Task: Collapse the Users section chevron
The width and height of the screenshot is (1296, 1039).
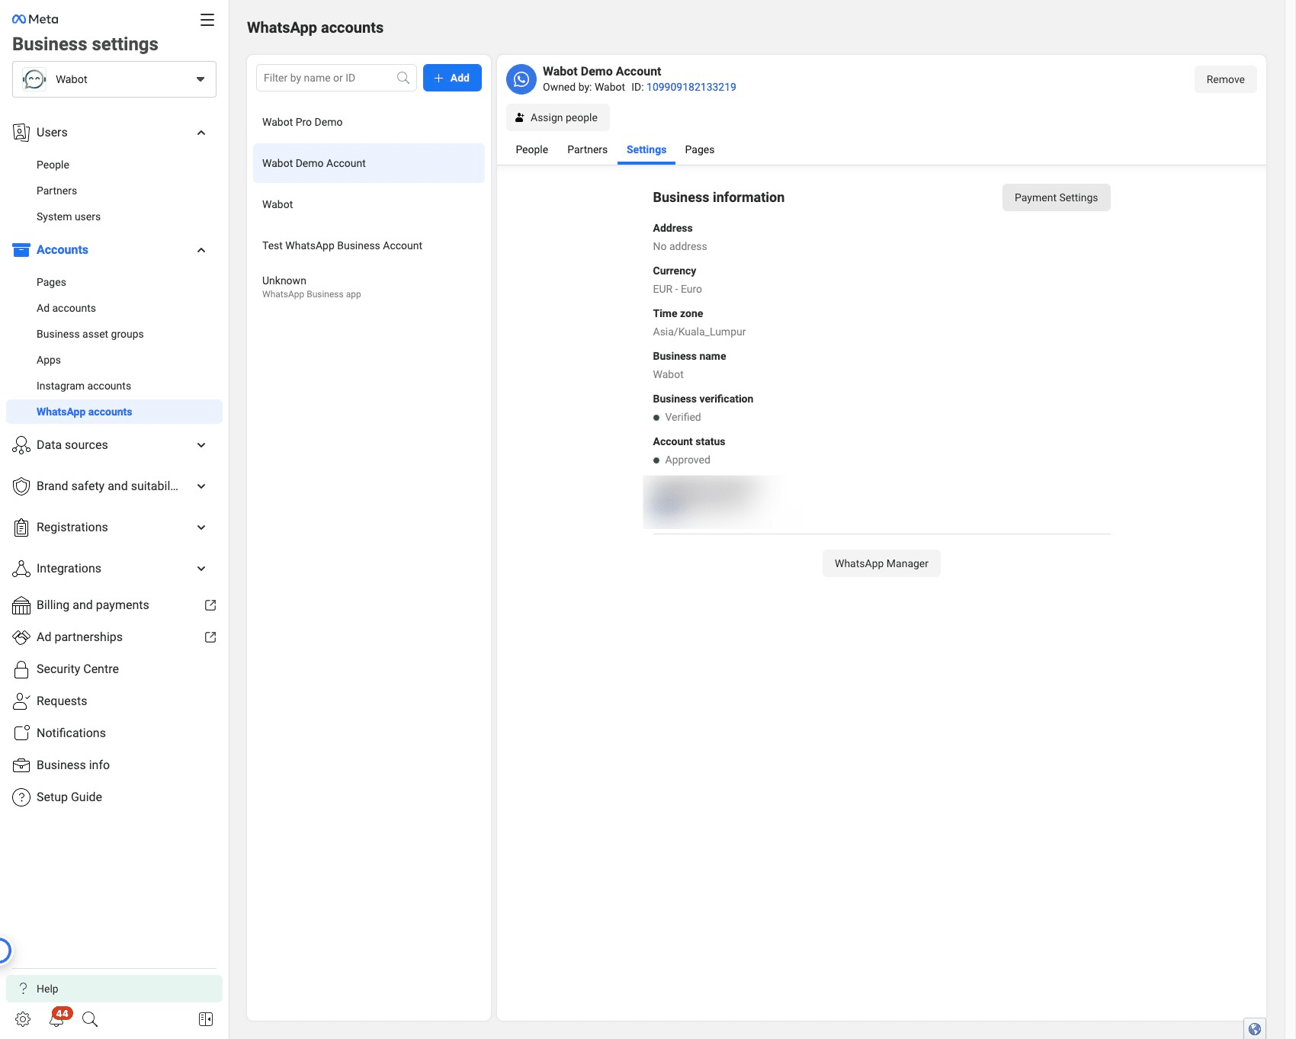Action: coord(201,133)
